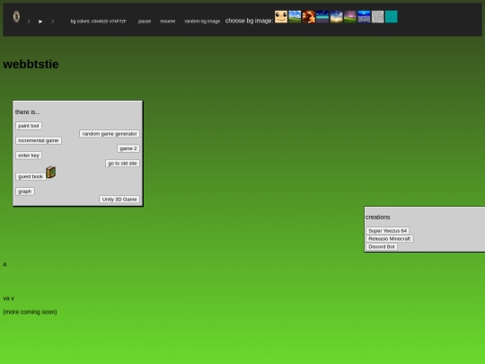Screen dimensions: 485x364
Task: Click the spinning disc icon in top bar
Action: [16, 17]
